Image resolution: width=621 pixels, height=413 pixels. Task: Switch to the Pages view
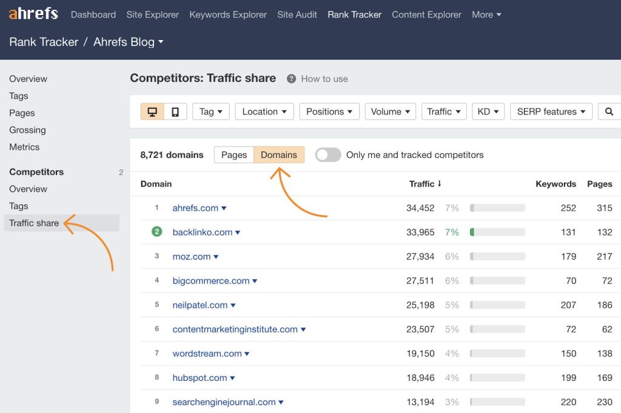tap(233, 155)
